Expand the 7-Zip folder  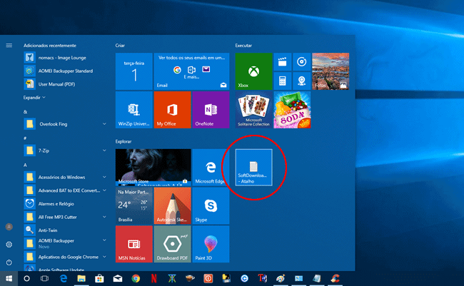(x=105, y=150)
